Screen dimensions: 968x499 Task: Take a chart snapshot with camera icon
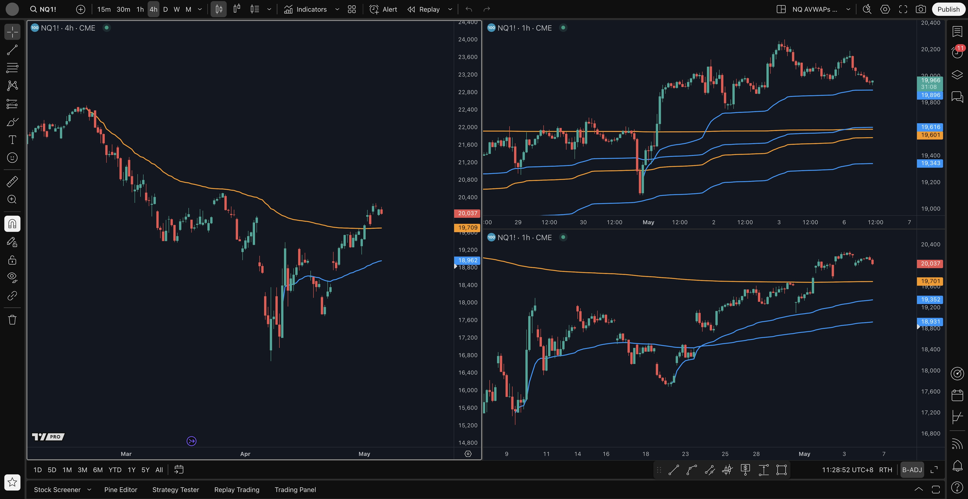(x=921, y=9)
